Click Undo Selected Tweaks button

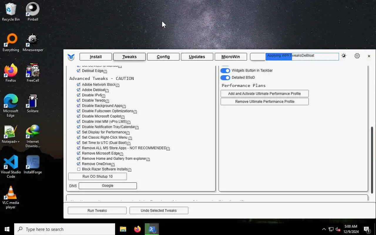pyautogui.click(x=159, y=210)
